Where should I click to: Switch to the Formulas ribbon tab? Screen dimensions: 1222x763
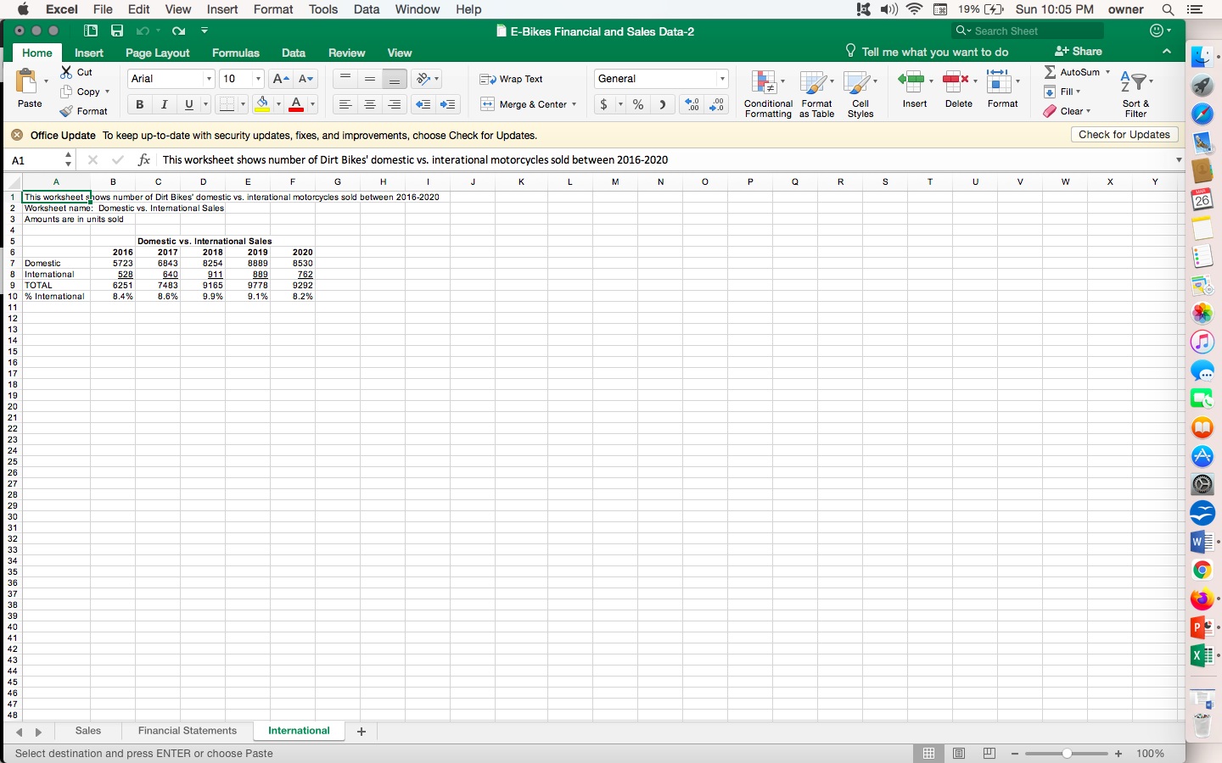coord(235,53)
